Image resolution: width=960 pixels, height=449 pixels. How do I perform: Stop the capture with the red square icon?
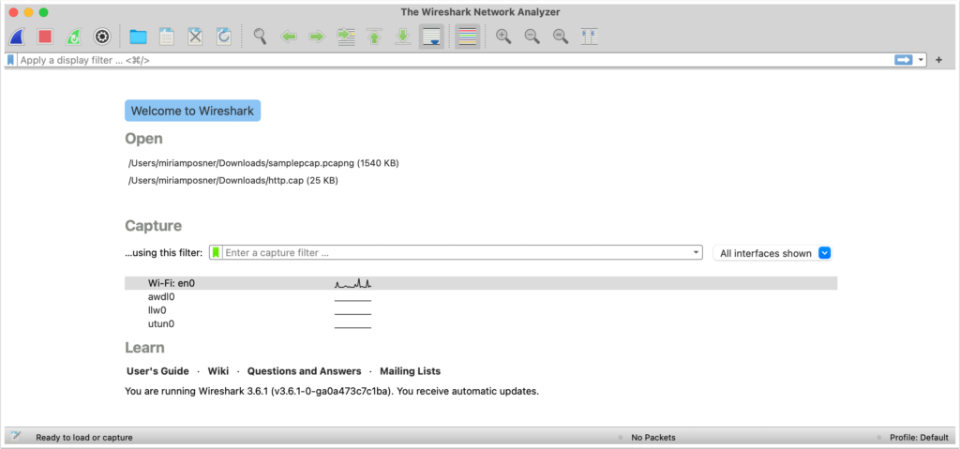point(45,37)
